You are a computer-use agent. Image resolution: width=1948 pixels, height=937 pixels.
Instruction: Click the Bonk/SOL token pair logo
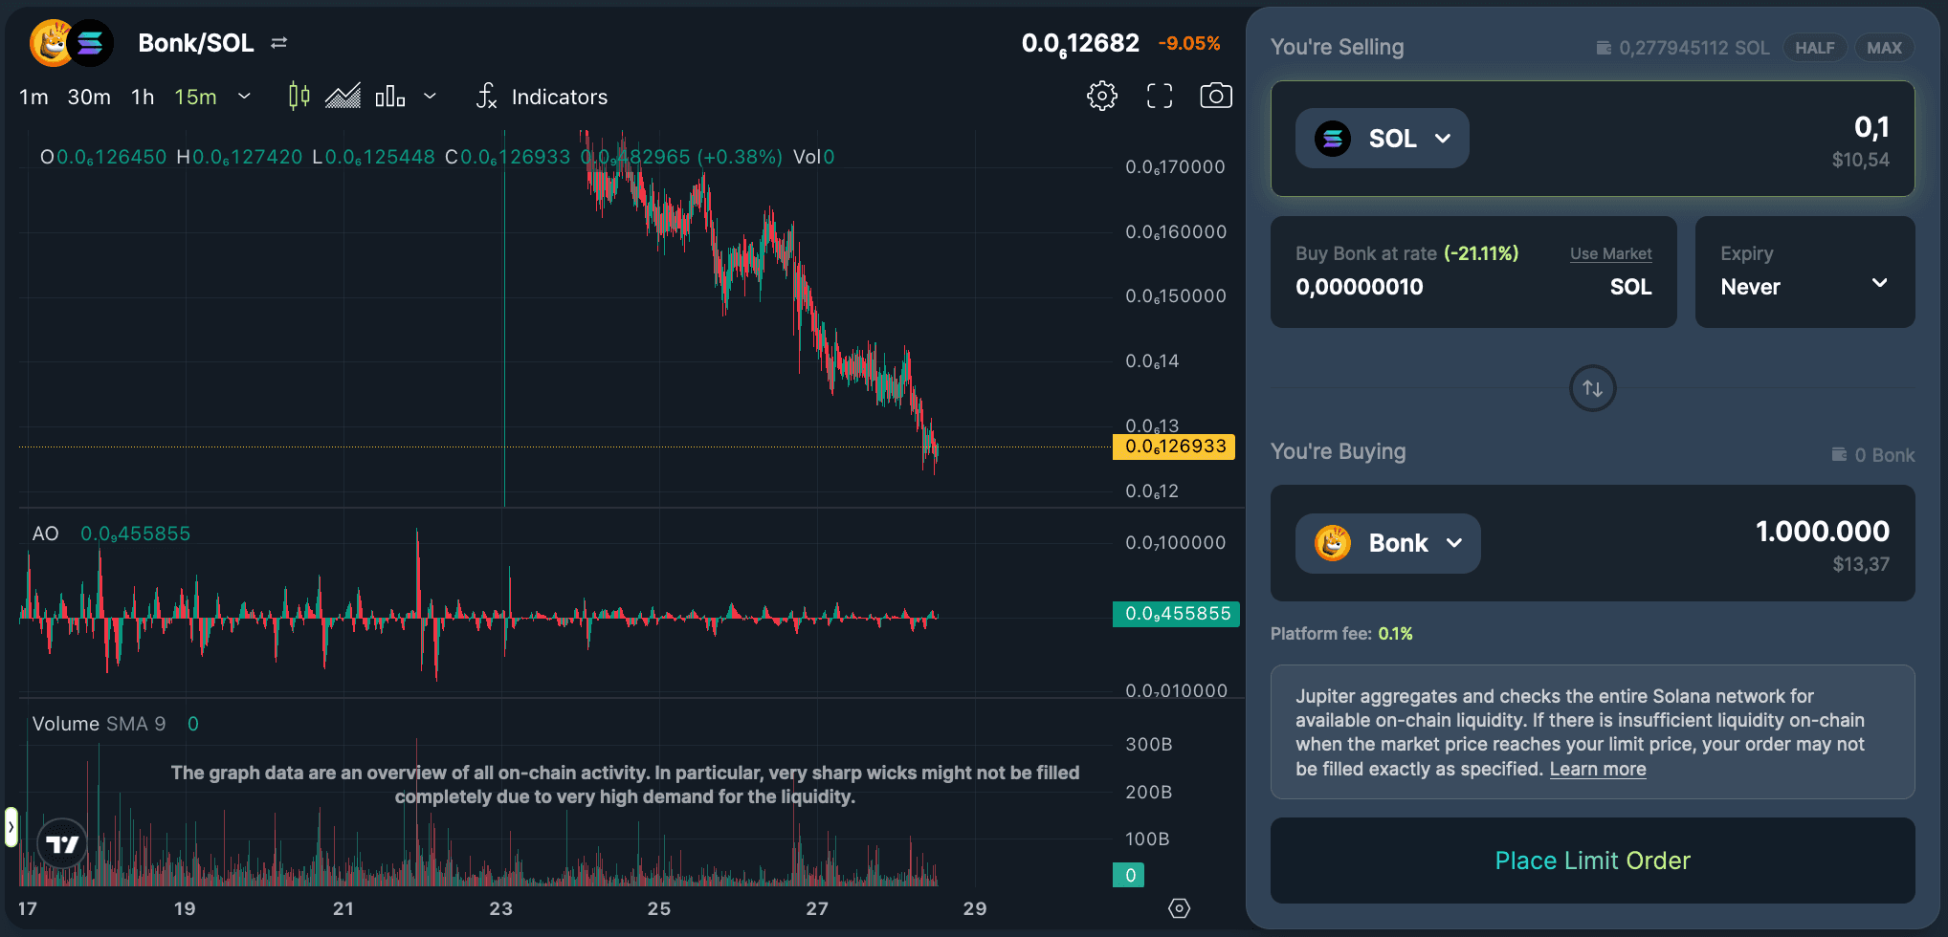click(72, 43)
